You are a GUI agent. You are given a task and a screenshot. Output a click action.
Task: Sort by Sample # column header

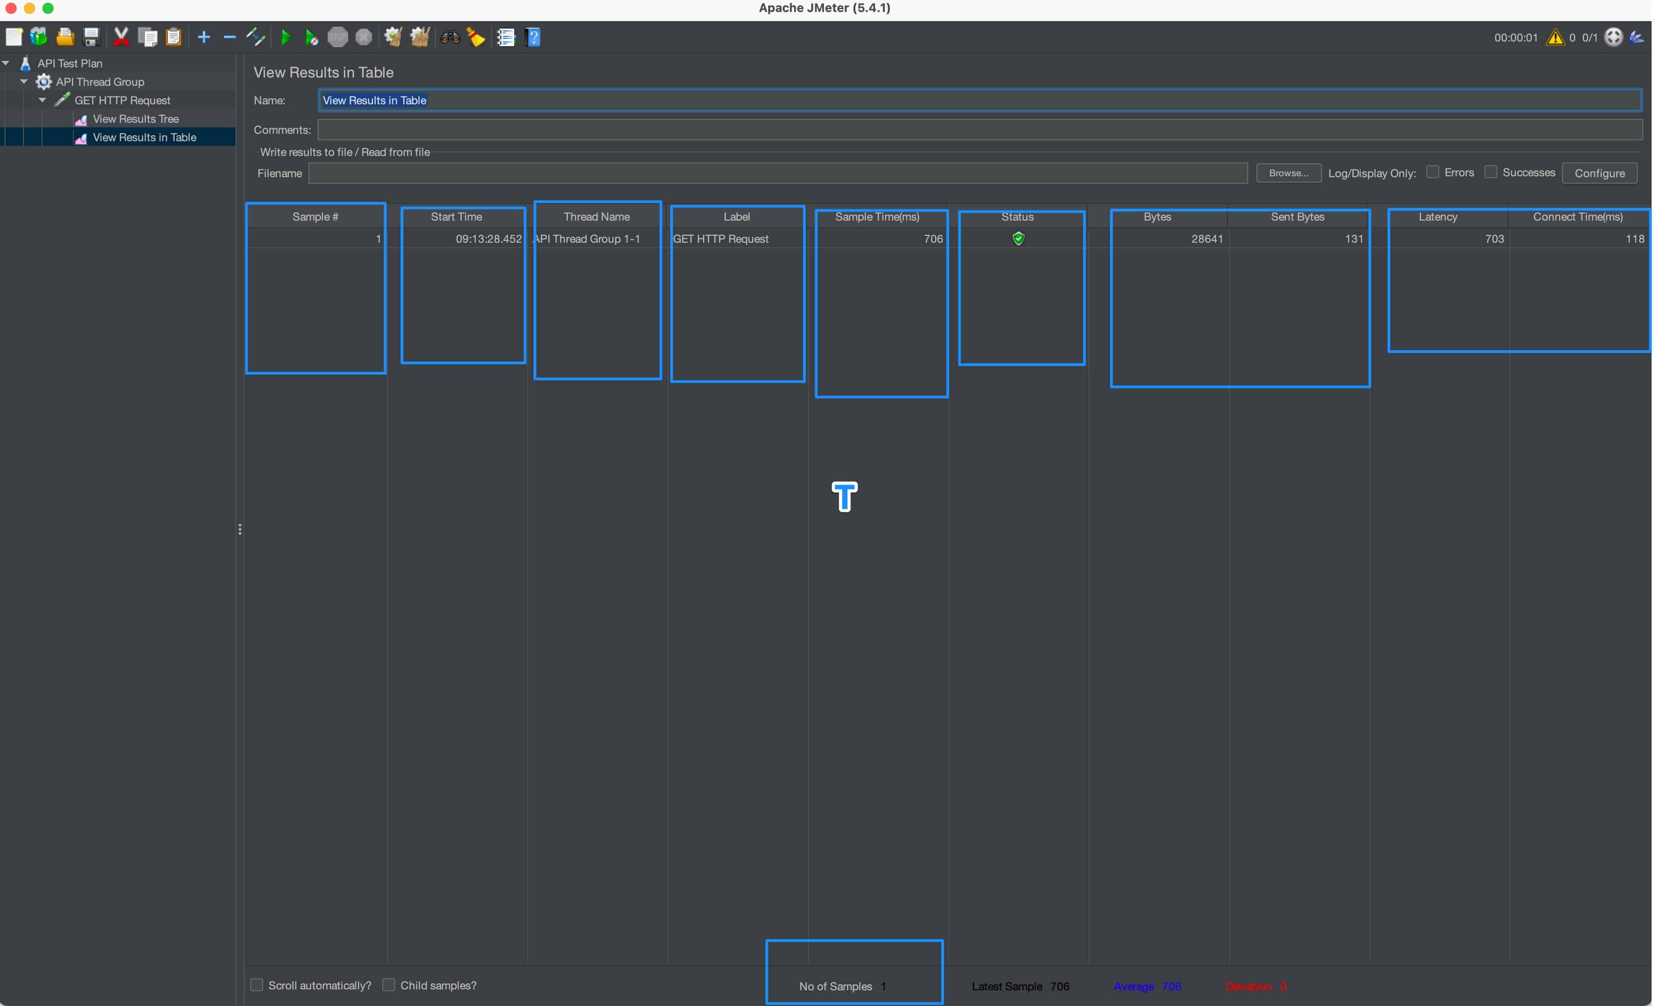[x=315, y=217]
